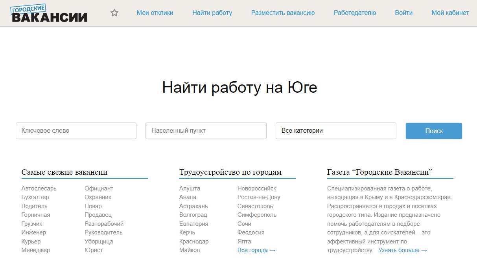The image size is (477, 267).
Task: Open Мой кабинет in the header
Action: pos(450,13)
